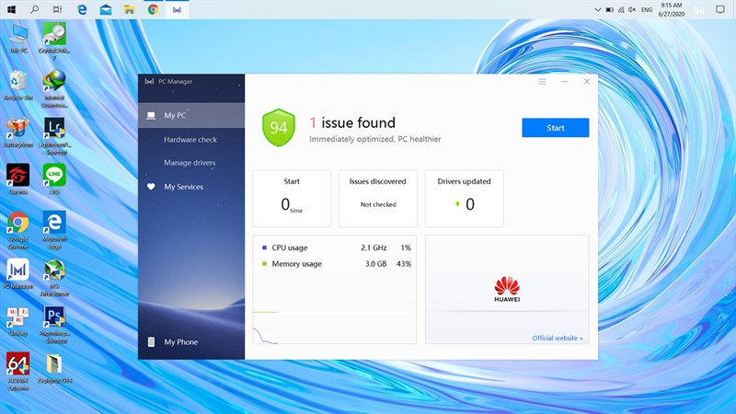Select the UniKey desktop icon

(x=17, y=321)
